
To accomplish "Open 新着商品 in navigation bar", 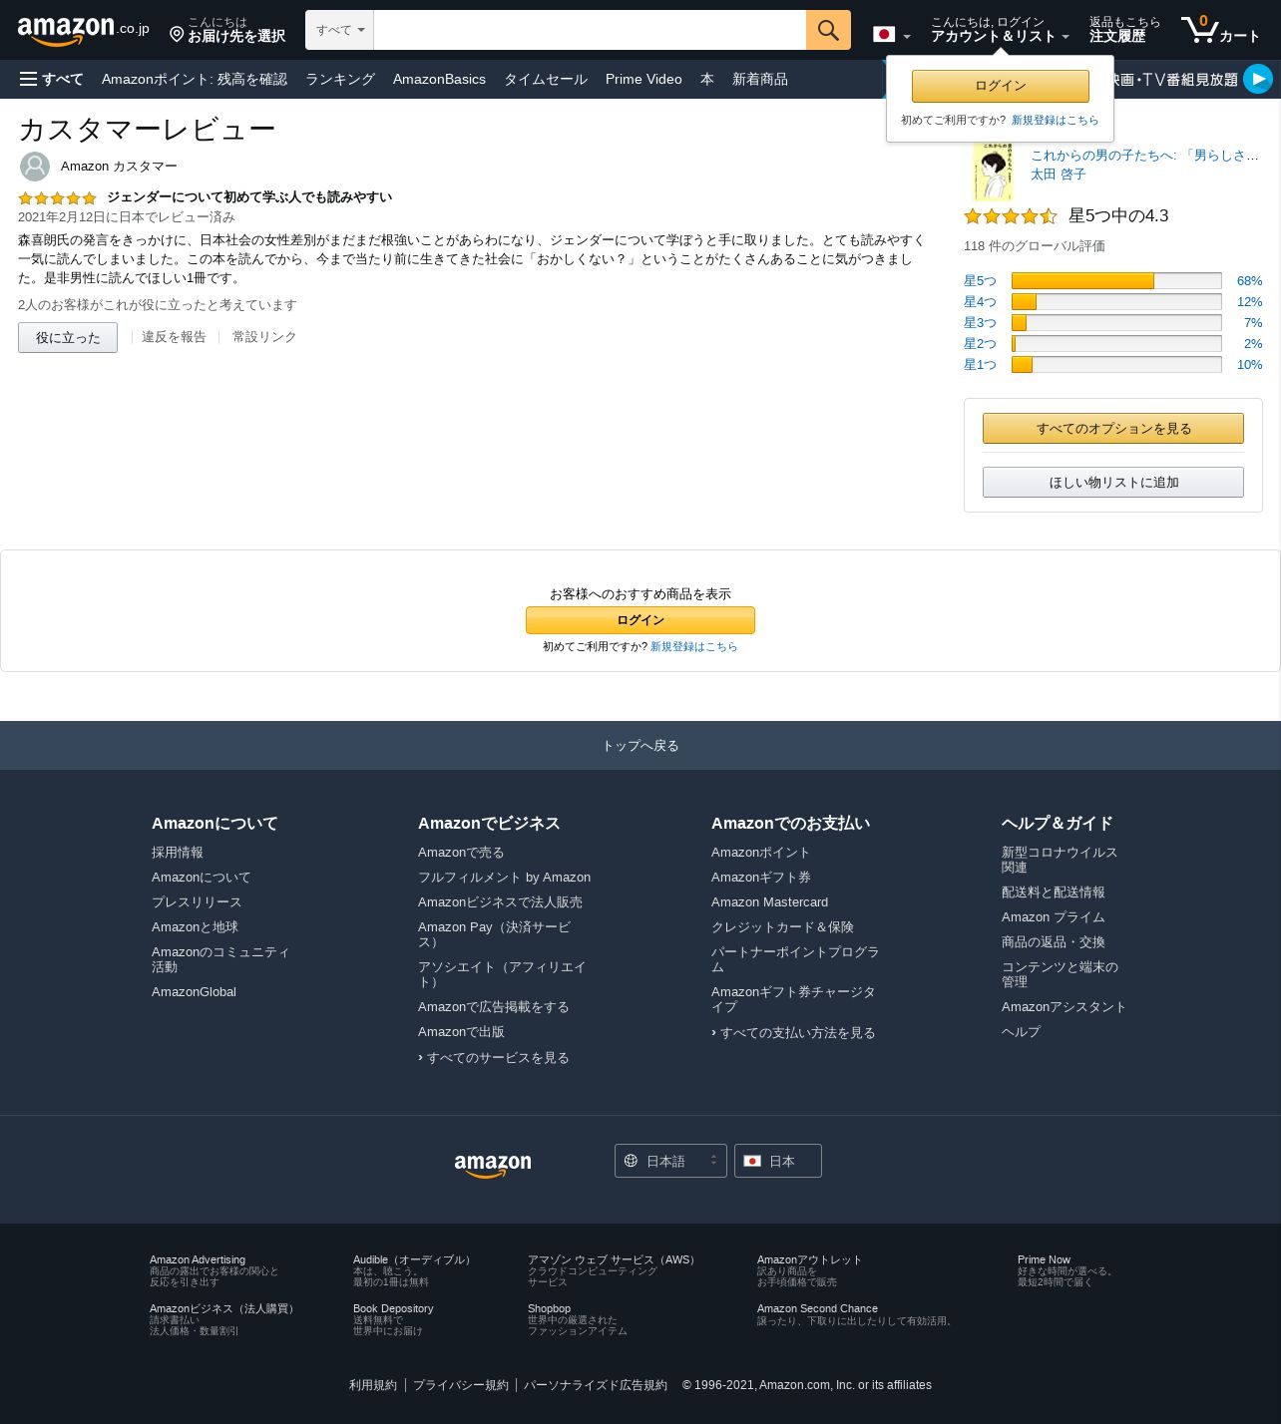I will click(760, 79).
